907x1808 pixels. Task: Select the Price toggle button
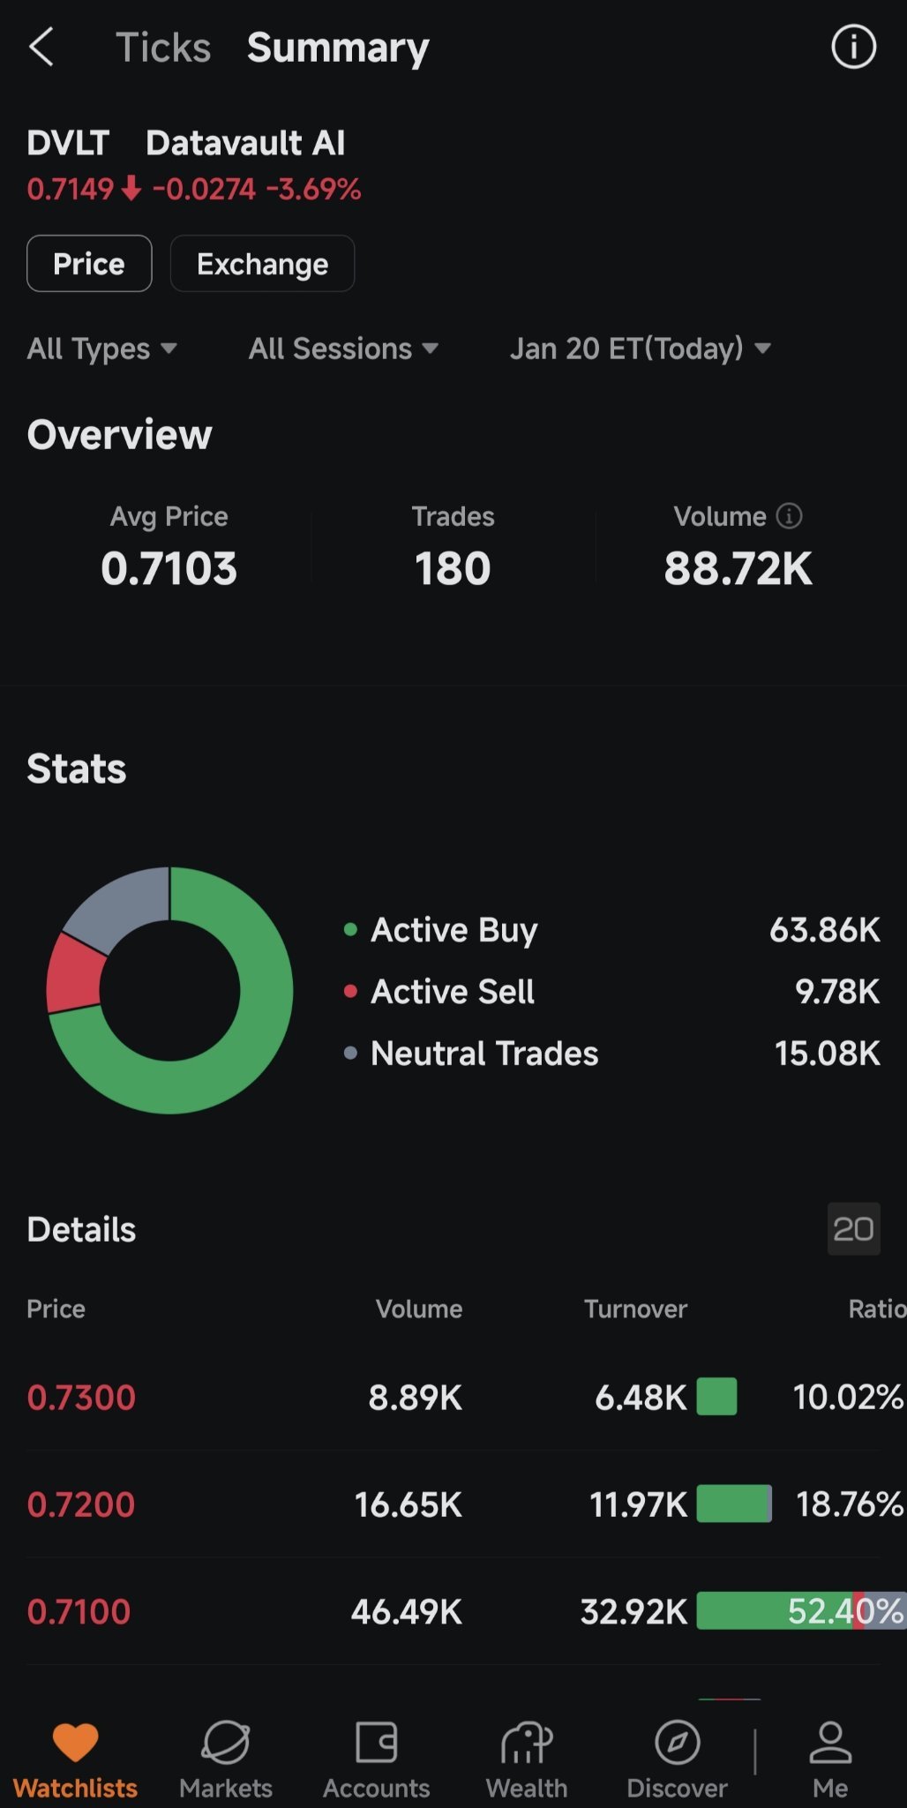tap(89, 264)
